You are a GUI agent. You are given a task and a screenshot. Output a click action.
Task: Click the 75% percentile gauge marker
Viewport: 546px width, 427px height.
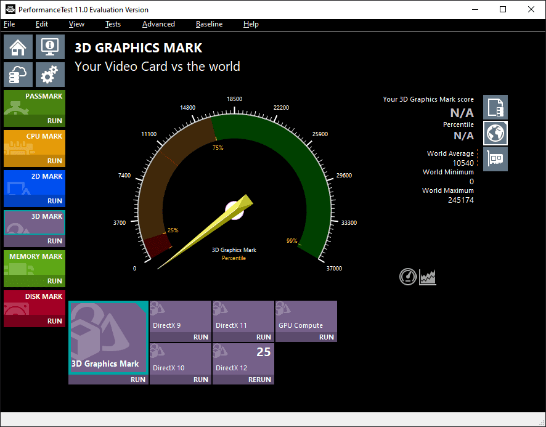(218, 148)
